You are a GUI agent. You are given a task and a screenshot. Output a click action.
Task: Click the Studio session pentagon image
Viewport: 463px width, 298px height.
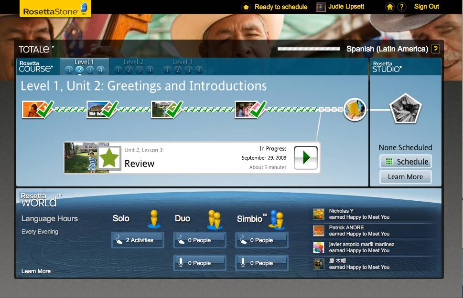[x=405, y=108]
